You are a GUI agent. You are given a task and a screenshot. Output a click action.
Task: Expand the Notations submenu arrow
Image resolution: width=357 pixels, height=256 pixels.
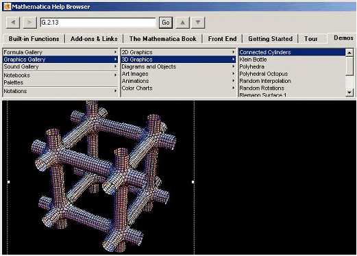click(115, 91)
